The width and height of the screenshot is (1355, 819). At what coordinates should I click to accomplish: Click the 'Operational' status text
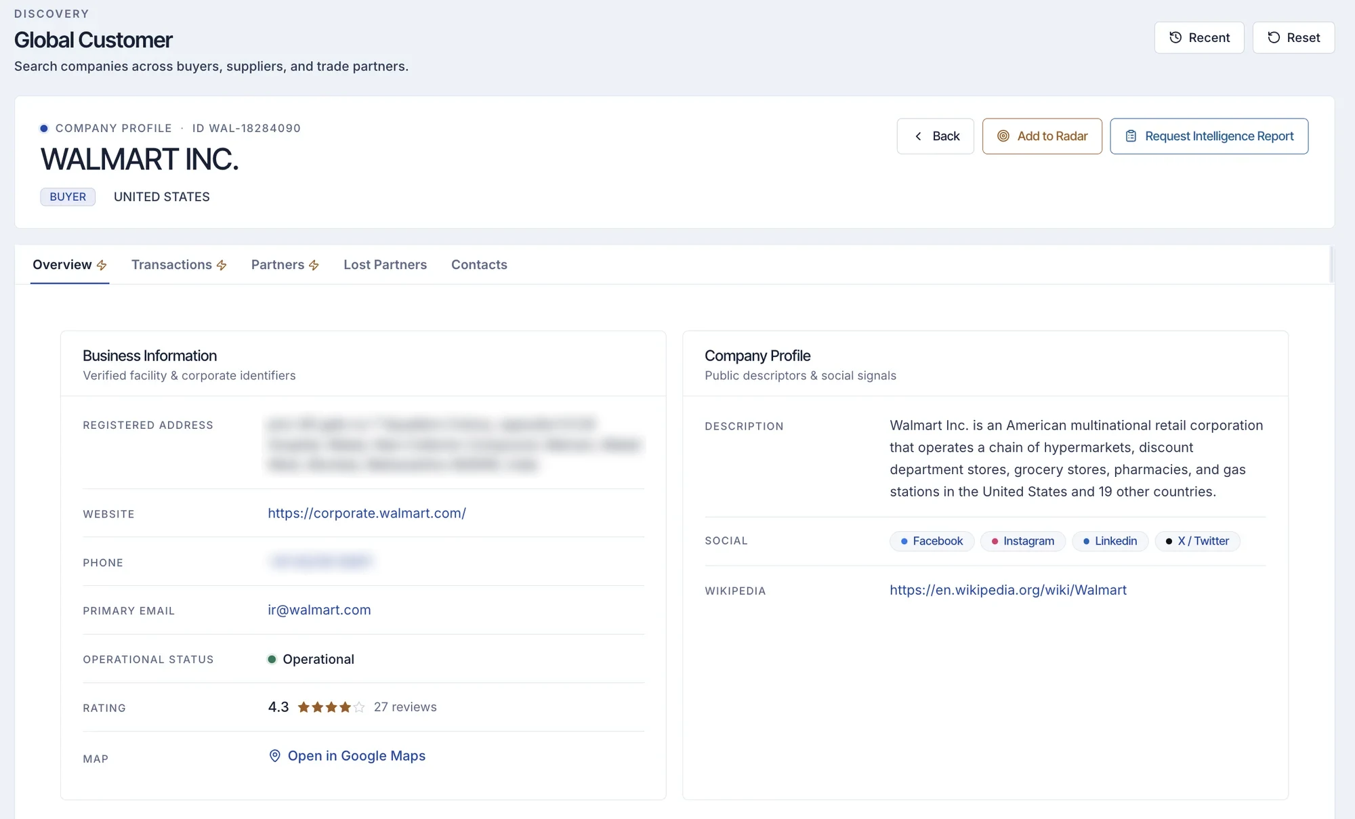pyautogui.click(x=318, y=659)
